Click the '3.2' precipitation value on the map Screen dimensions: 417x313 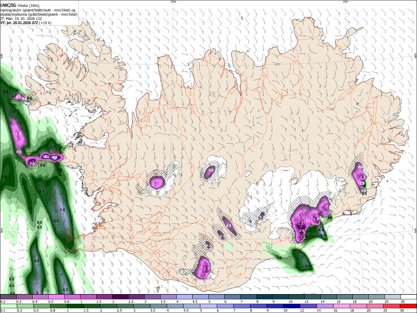point(56,221)
